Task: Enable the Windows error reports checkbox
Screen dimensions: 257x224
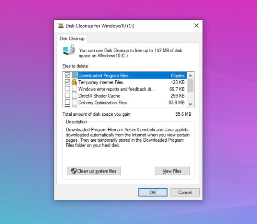Action: pyautogui.click(x=68, y=89)
